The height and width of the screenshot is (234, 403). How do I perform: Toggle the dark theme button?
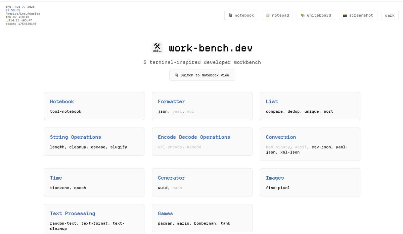[390, 15]
